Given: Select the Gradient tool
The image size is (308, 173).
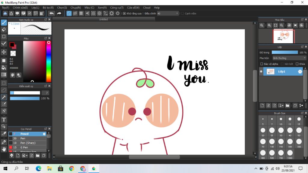Looking at the screenshot, I should [4, 74].
